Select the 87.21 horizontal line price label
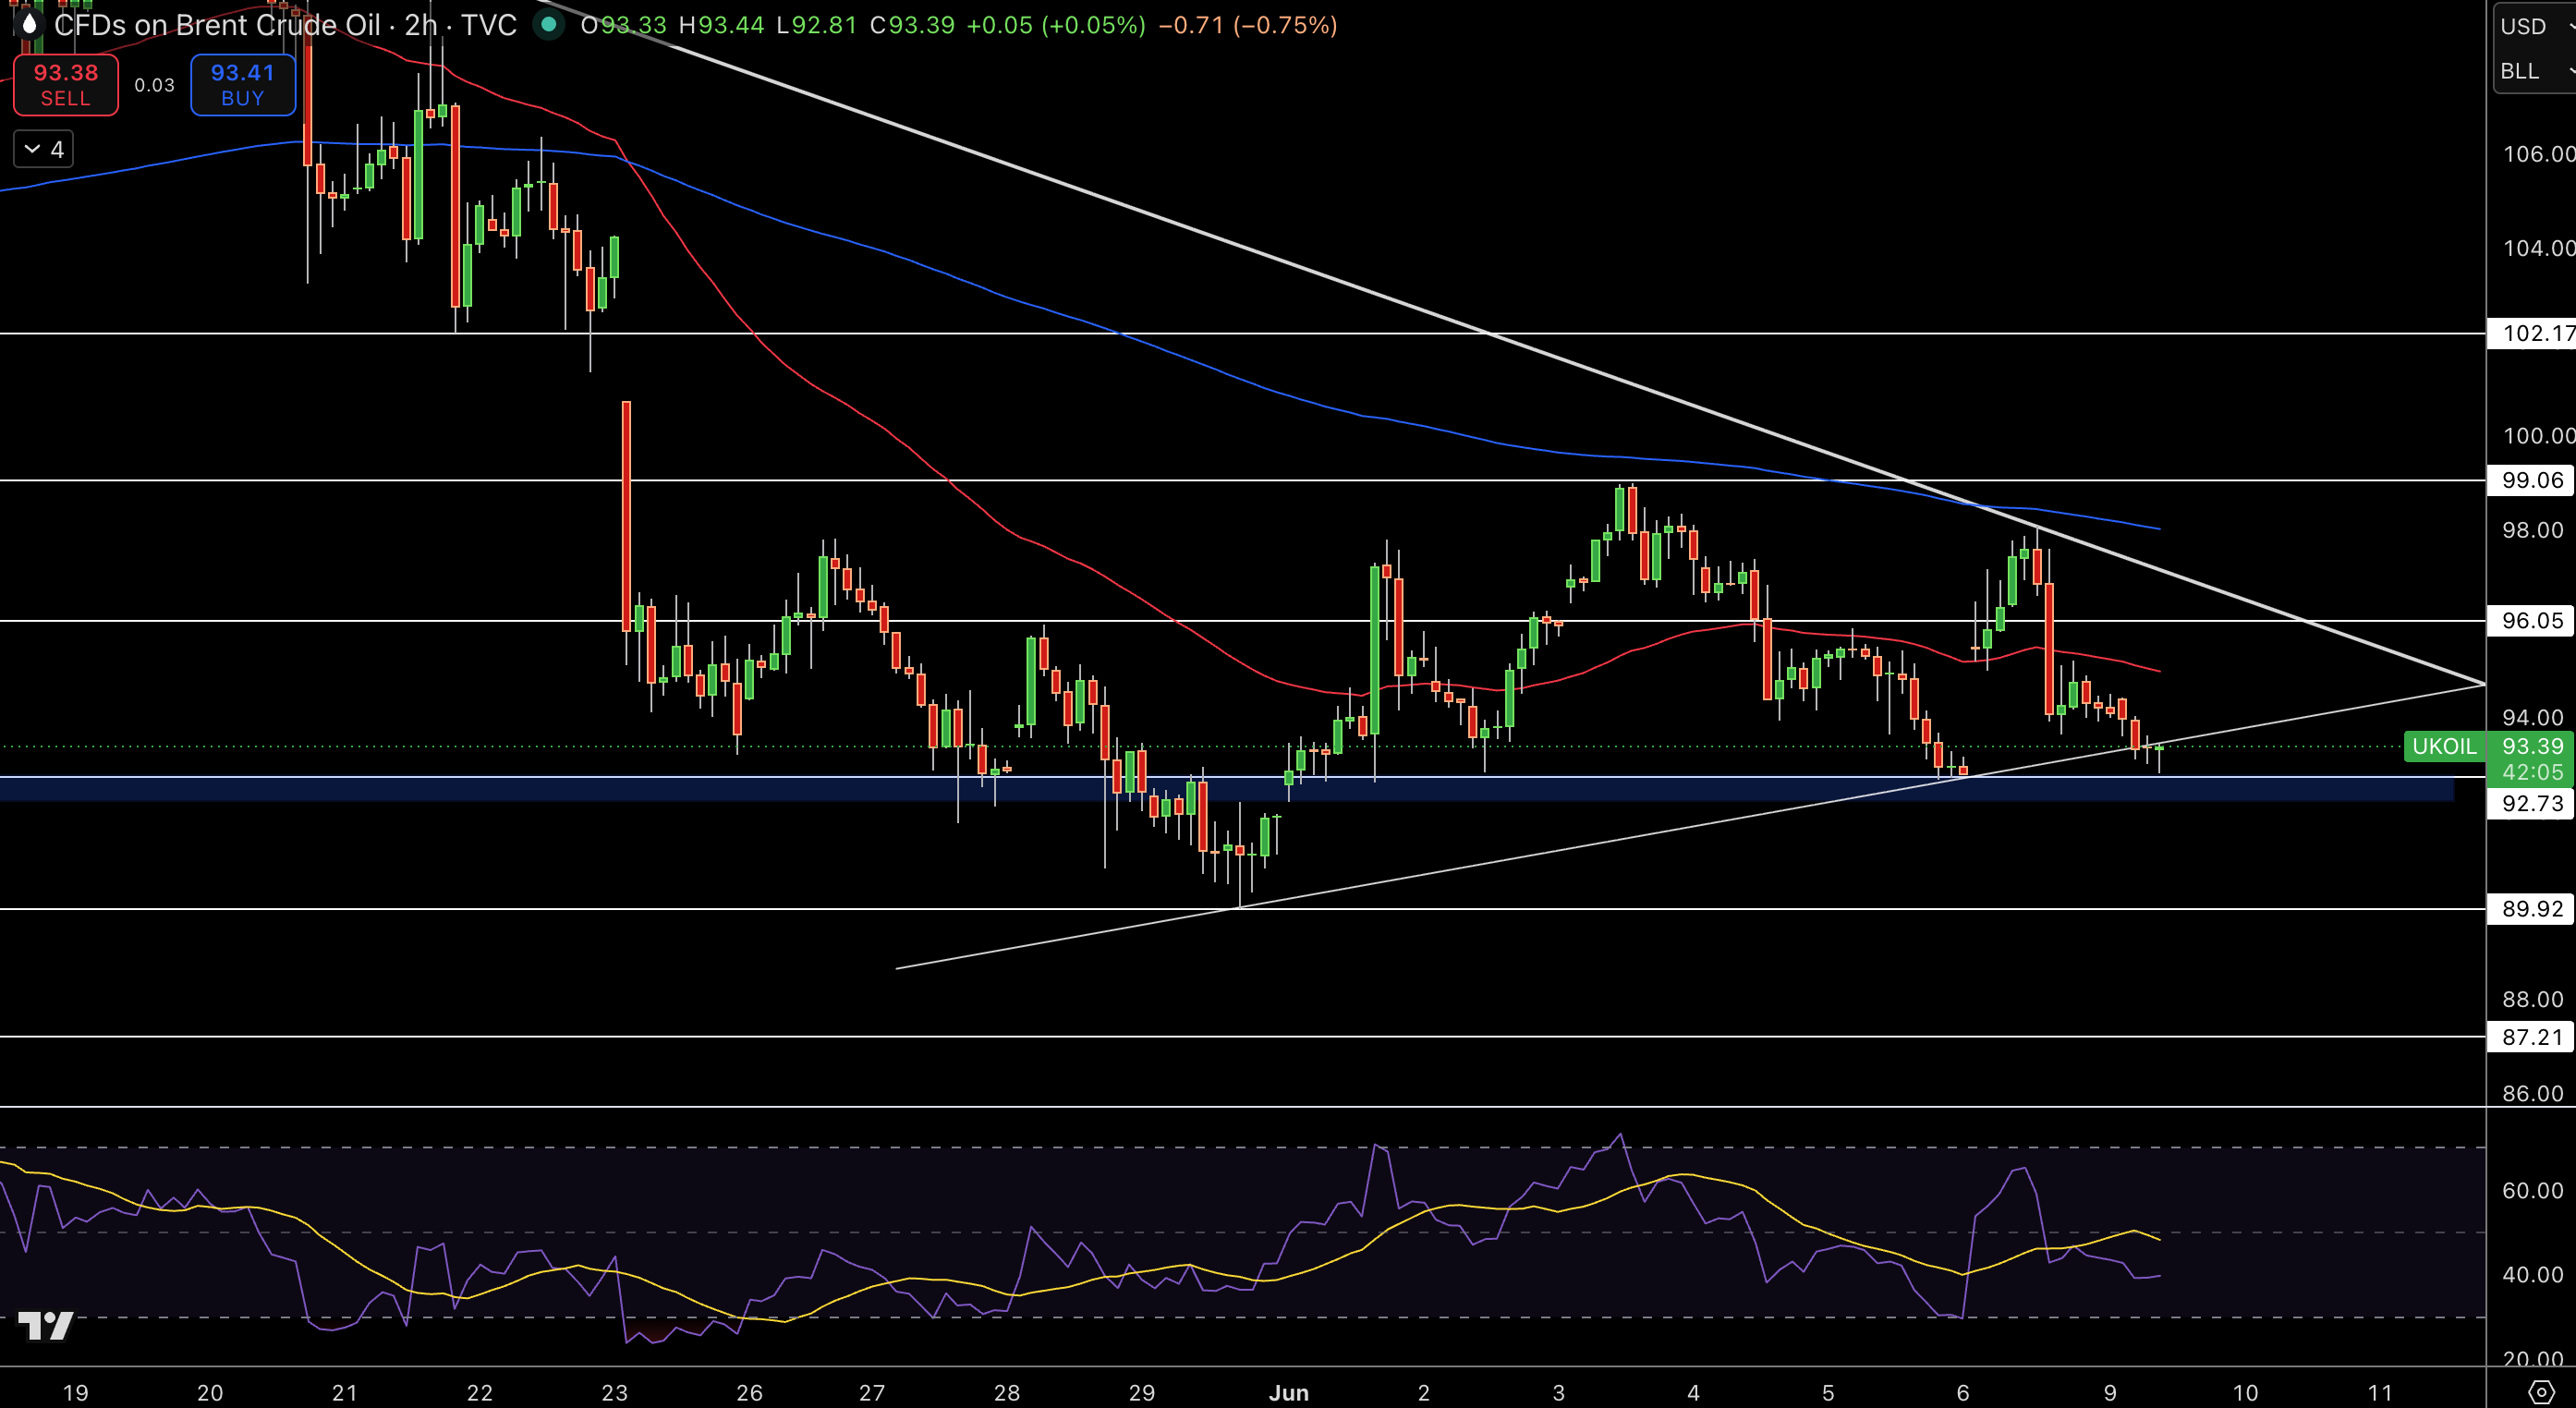Screen dimensions: 2576x1408 pos(2531,1037)
